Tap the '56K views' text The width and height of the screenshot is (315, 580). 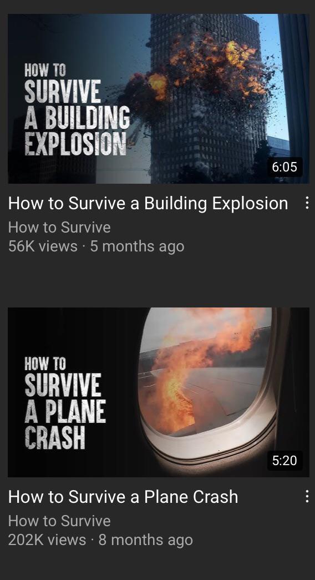click(43, 246)
